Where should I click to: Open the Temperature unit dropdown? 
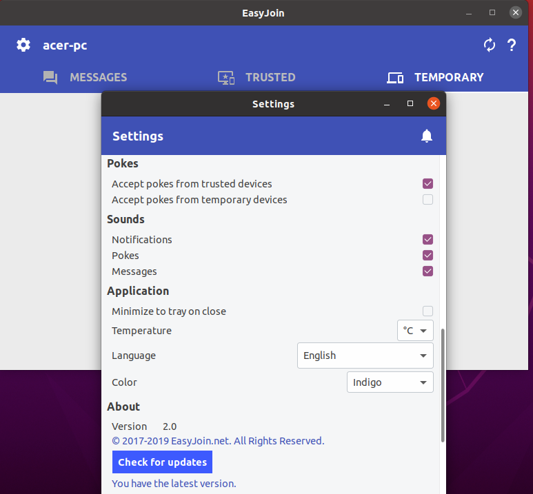coord(415,330)
